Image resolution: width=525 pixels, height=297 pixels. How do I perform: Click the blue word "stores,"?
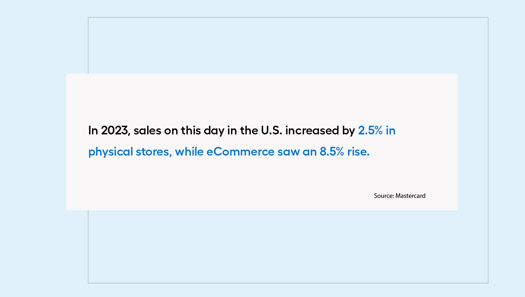point(154,152)
